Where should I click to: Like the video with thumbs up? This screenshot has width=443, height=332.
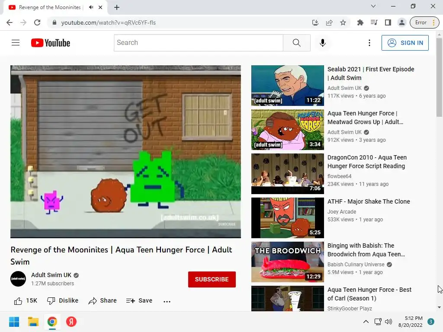[x=26, y=301]
